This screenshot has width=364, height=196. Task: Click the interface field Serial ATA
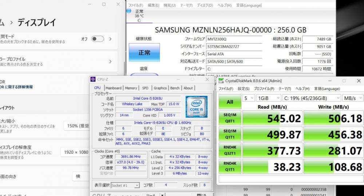234,54
